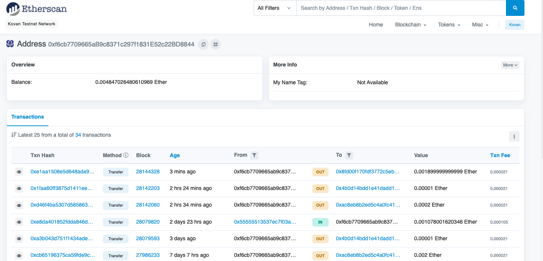Image resolution: width=543 pixels, height=261 pixels.
Task: Expand the Tokens menu
Action: tap(449, 25)
